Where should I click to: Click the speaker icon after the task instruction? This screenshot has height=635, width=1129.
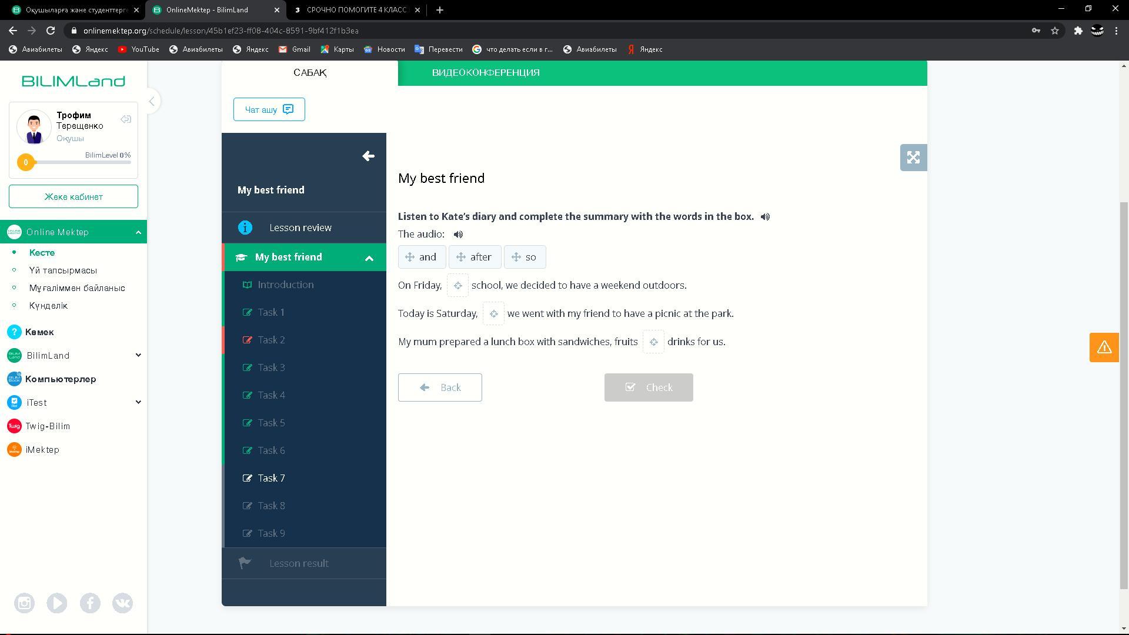point(765,217)
